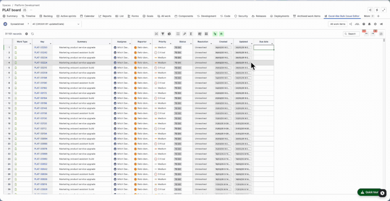Open the column manager icon

[200, 34]
